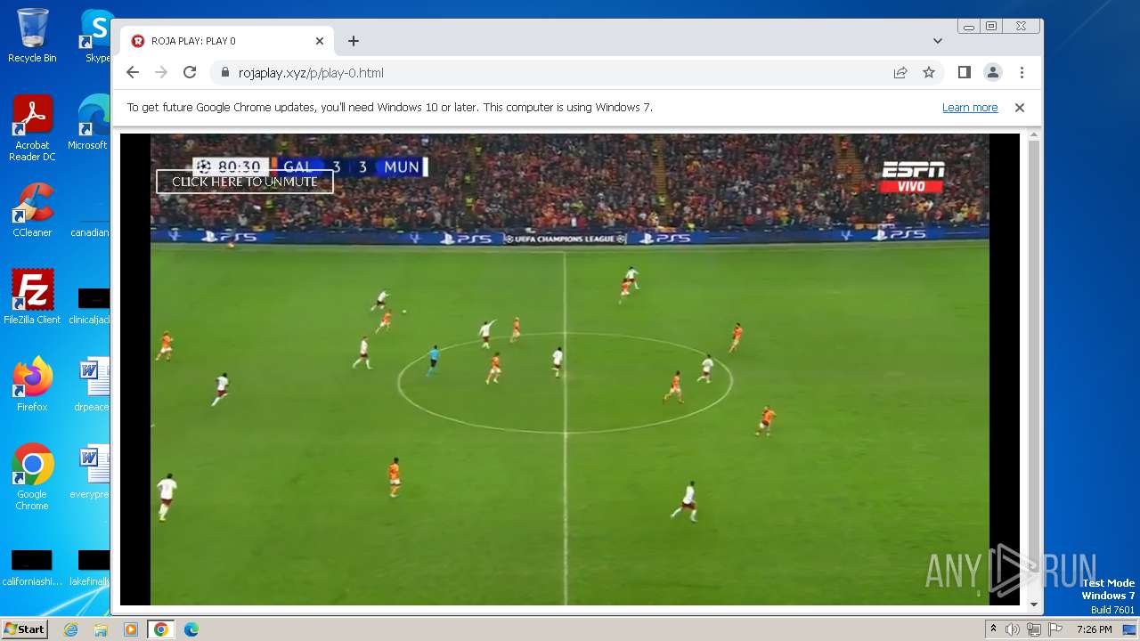Click the page scrollbar down arrow

[x=1034, y=604]
